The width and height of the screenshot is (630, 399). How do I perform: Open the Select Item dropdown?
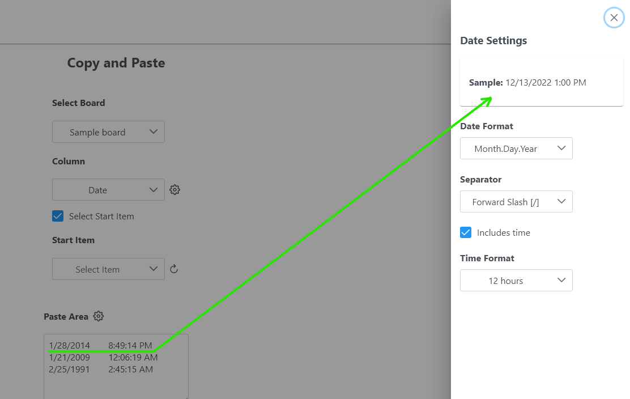108,269
